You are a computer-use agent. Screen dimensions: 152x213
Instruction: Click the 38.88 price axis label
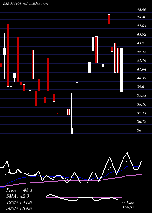coord(142,96)
